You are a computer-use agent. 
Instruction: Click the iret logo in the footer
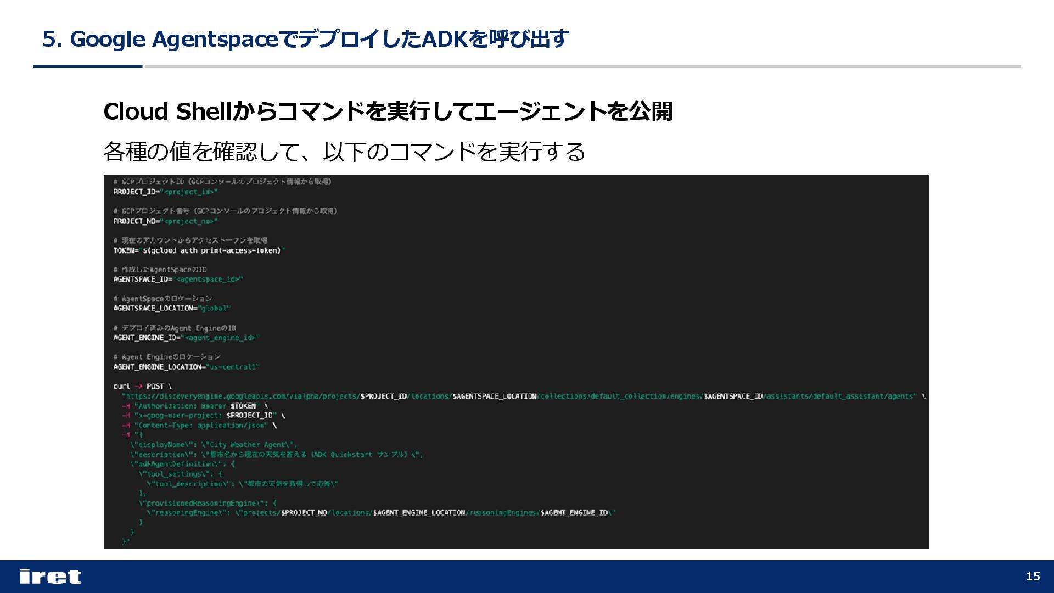click(x=50, y=577)
